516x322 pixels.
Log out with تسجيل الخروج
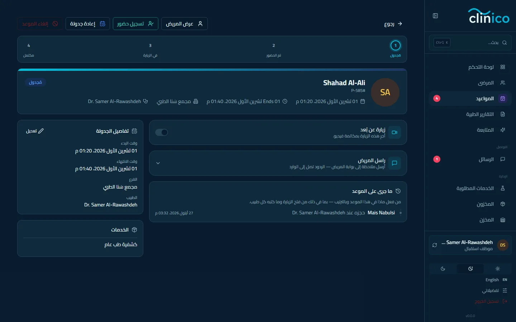(x=491, y=301)
